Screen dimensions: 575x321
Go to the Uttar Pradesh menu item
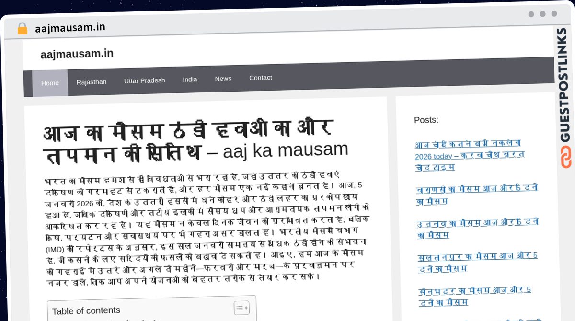145,80
